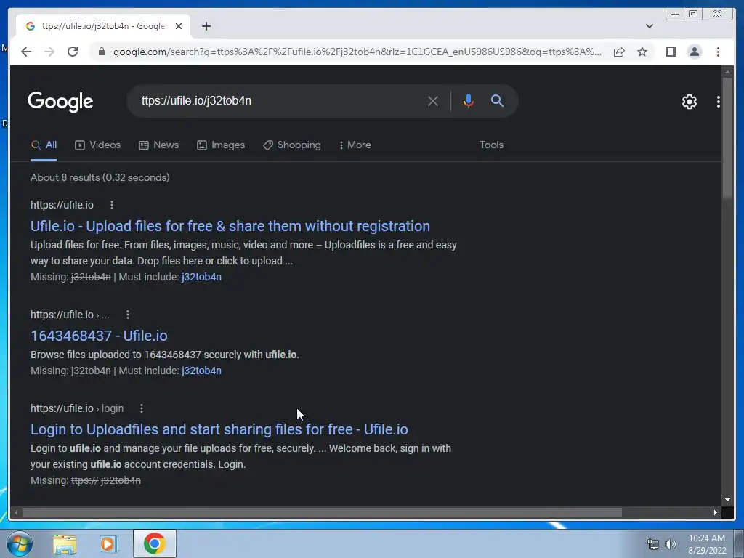Screen dimensions: 744x558
Task: Click the scroll down arrow
Action: 727,500
